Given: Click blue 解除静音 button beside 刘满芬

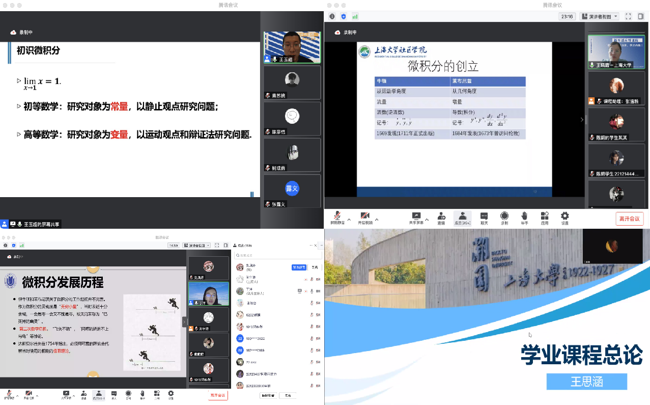Looking at the screenshot, I should [299, 267].
